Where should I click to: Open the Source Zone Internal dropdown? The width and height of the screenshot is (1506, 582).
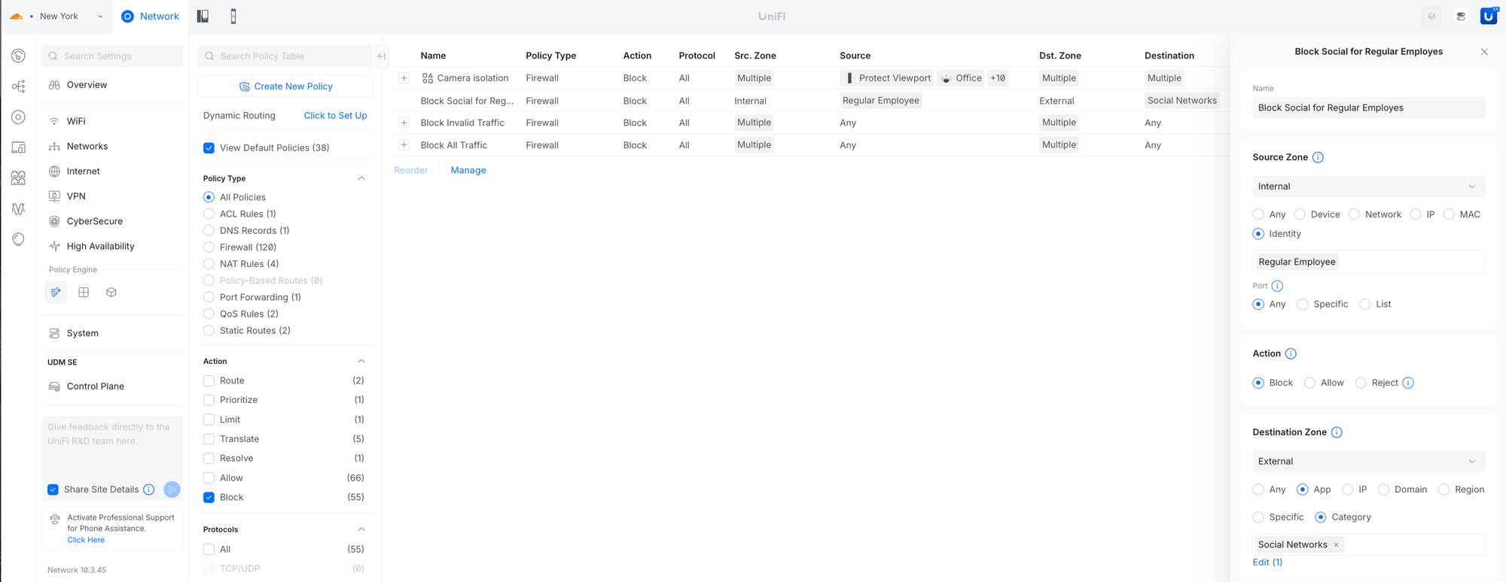(x=1367, y=186)
